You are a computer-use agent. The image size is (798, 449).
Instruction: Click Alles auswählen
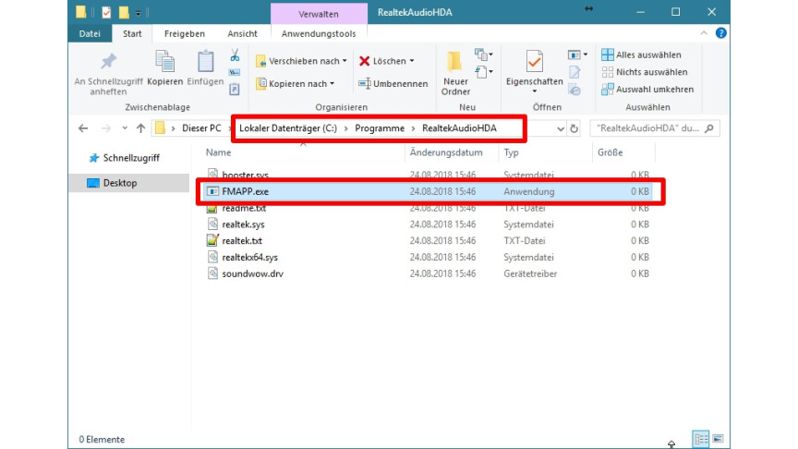tap(641, 55)
